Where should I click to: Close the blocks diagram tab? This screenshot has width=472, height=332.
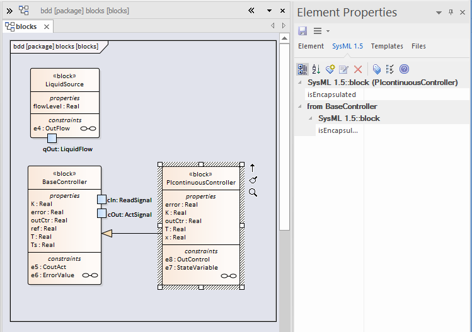(45, 26)
